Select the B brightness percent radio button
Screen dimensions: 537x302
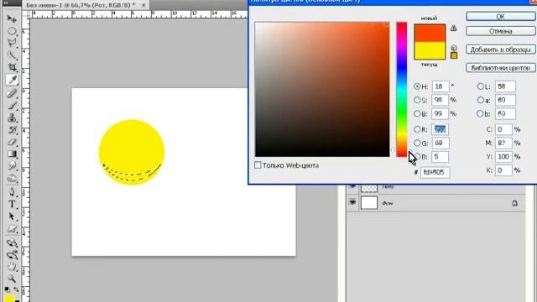click(x=417, y=113)
